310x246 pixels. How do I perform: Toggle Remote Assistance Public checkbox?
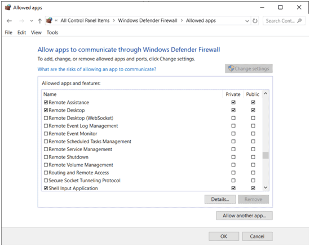[253, 102]
